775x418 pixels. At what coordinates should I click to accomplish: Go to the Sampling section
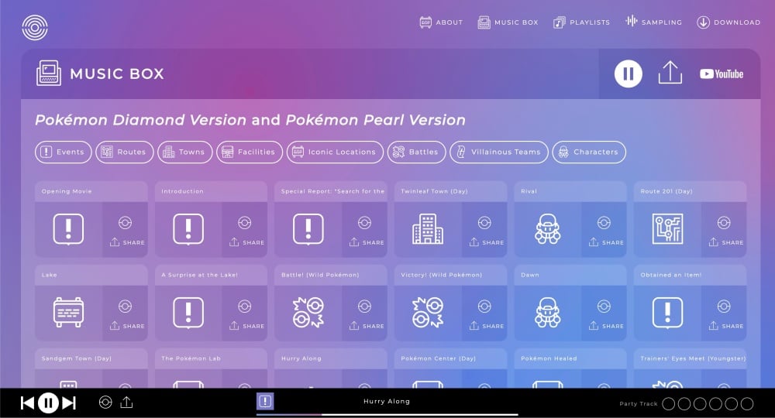653,22
